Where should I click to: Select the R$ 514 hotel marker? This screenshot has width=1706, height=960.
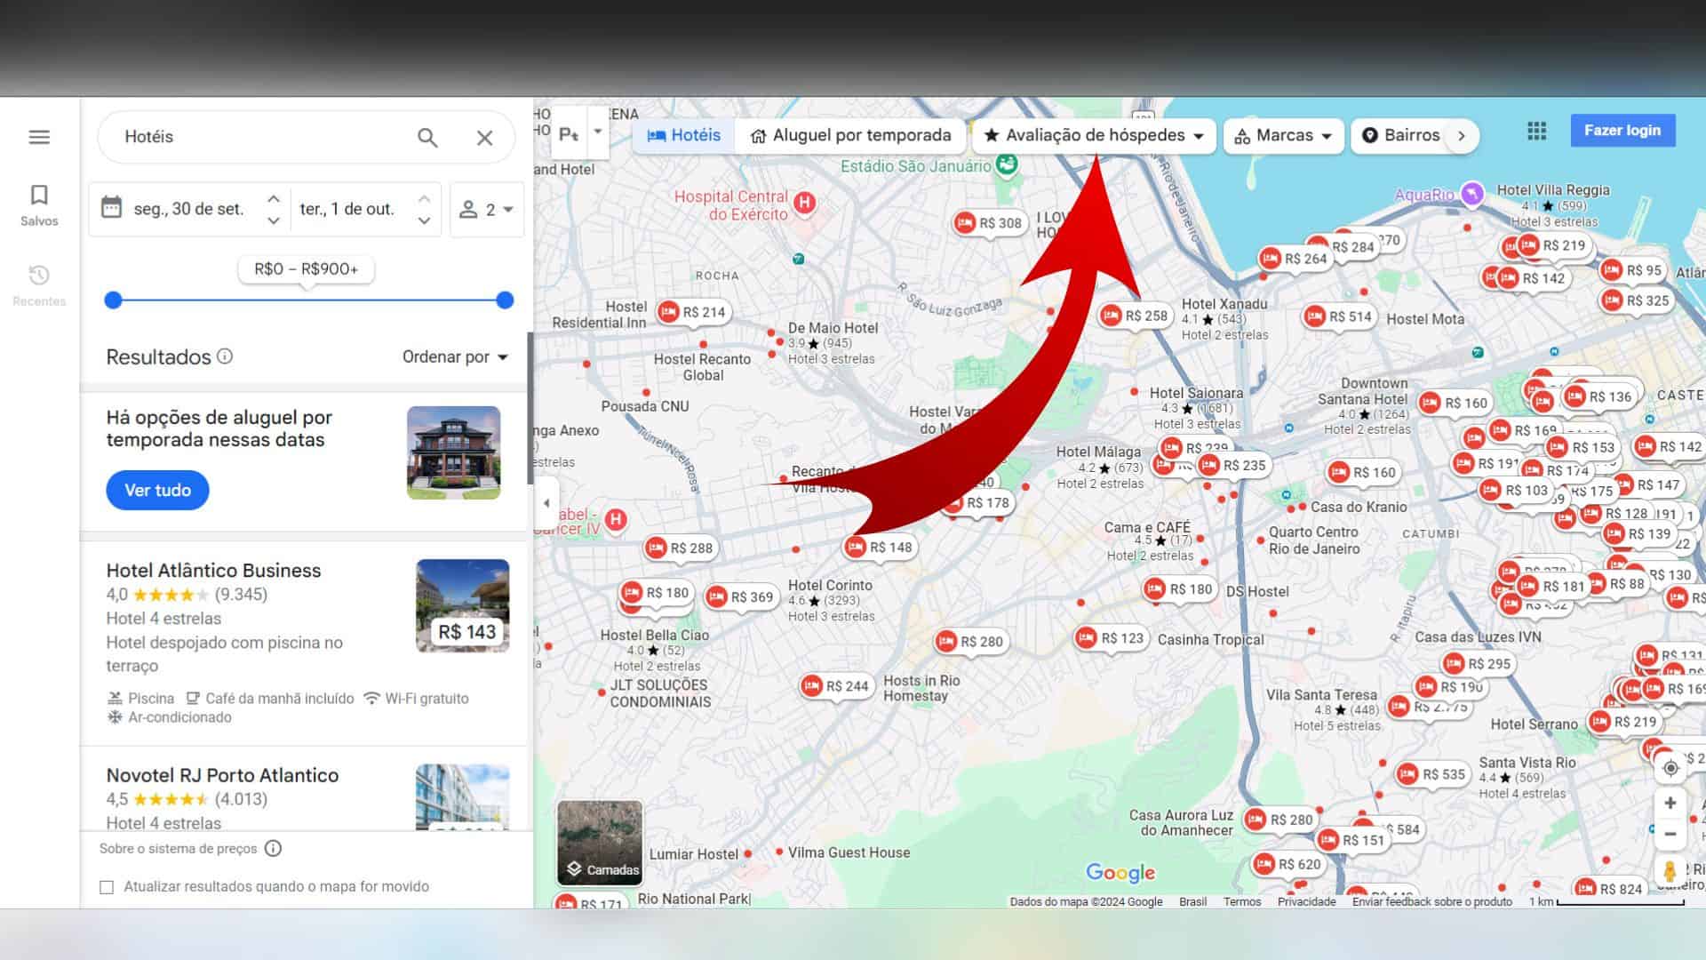tap(1339, 316)
